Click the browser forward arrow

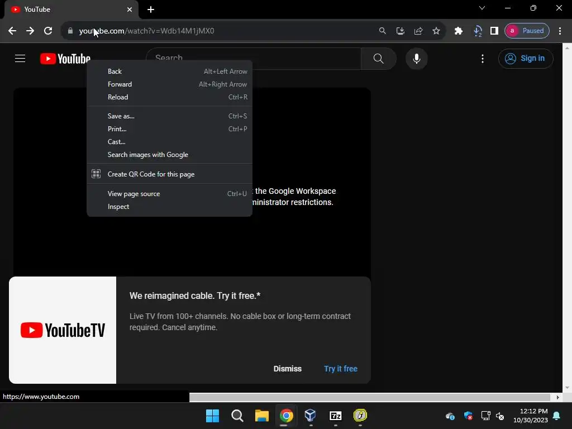(x=30, y=31)
